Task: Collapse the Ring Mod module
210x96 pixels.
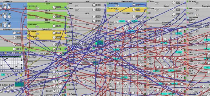Action: pos(28,62)
